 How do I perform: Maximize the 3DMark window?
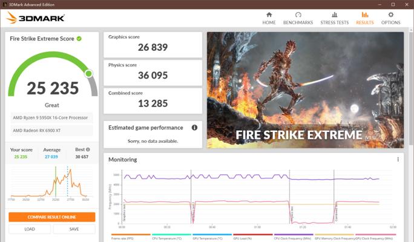point(393,4)
